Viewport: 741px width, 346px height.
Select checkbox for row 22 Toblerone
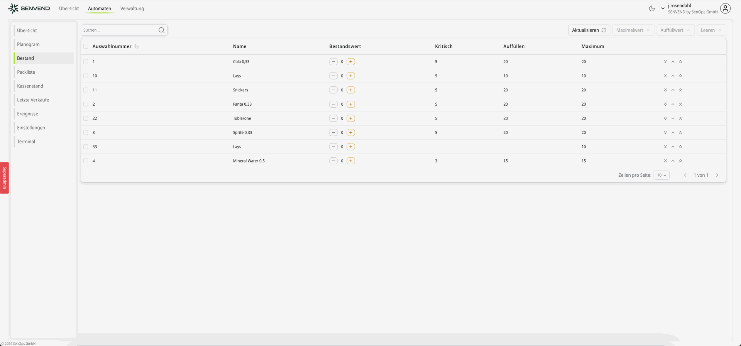tap(86, 118)
